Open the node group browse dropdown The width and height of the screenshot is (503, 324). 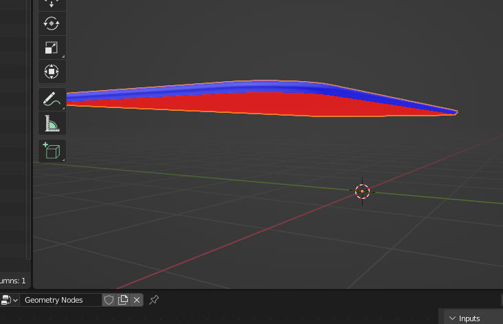pyautogui.click(x=10, y=300)
